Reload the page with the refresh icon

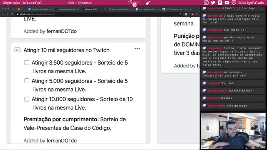coord(12,14)
